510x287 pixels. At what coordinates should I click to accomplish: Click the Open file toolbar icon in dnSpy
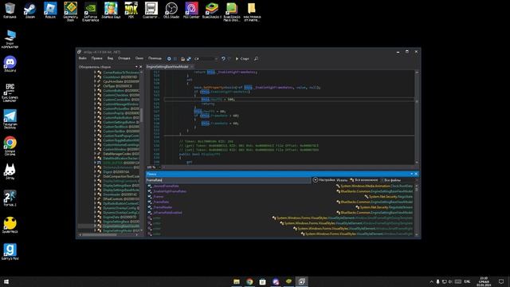[182, 58]
